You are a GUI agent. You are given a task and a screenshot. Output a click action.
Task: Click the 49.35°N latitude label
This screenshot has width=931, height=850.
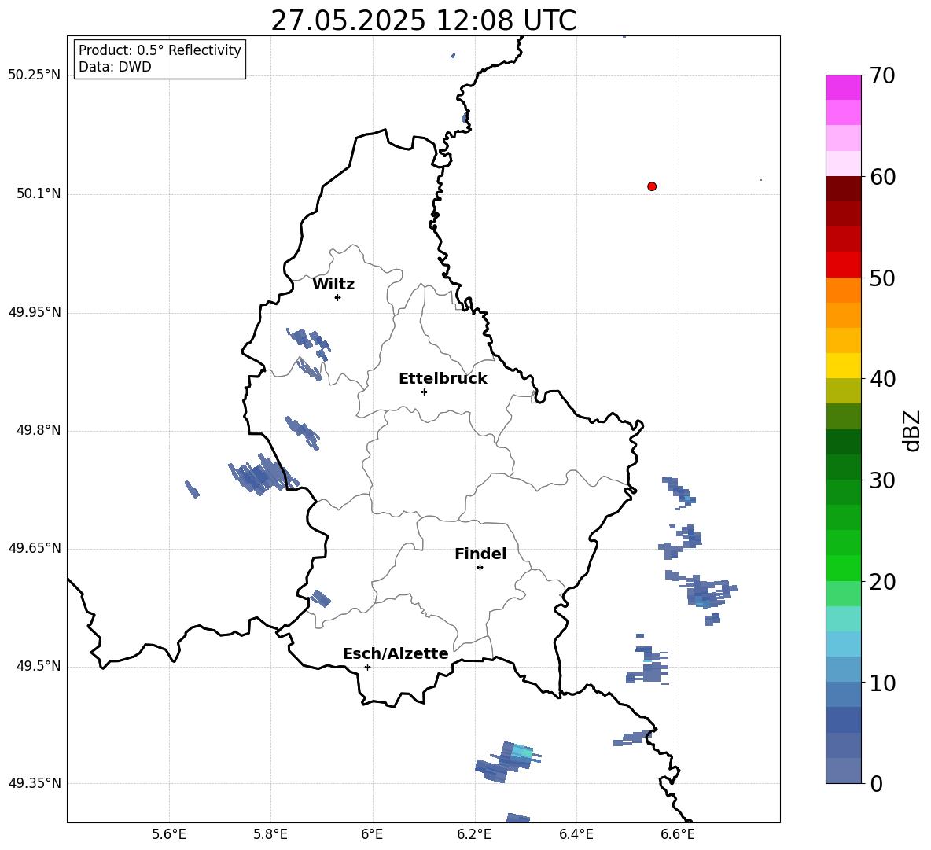click(35, 783)
